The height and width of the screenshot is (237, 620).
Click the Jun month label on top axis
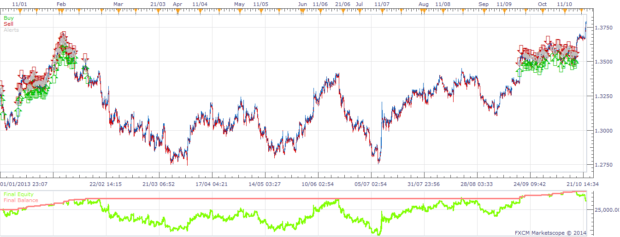(302, 4)
